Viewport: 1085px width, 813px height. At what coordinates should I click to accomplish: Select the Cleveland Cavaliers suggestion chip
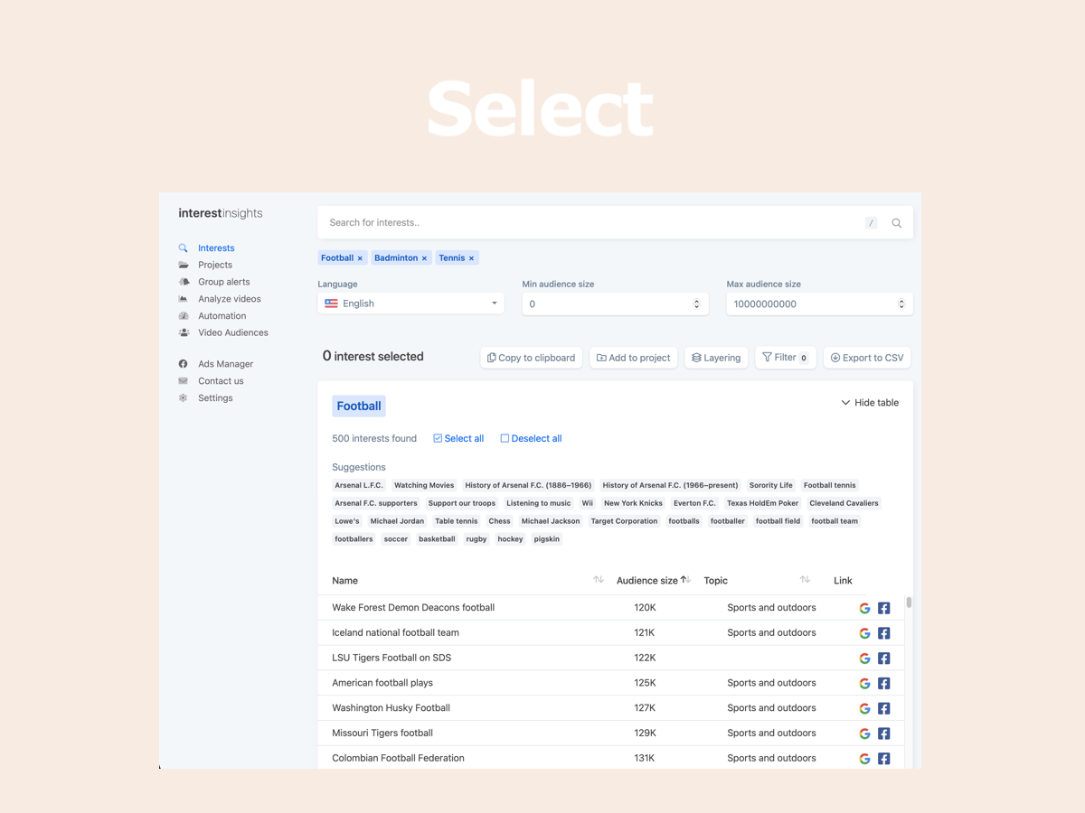844,503
